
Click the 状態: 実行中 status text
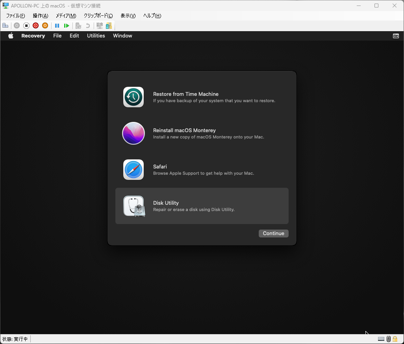coord(15,339)
